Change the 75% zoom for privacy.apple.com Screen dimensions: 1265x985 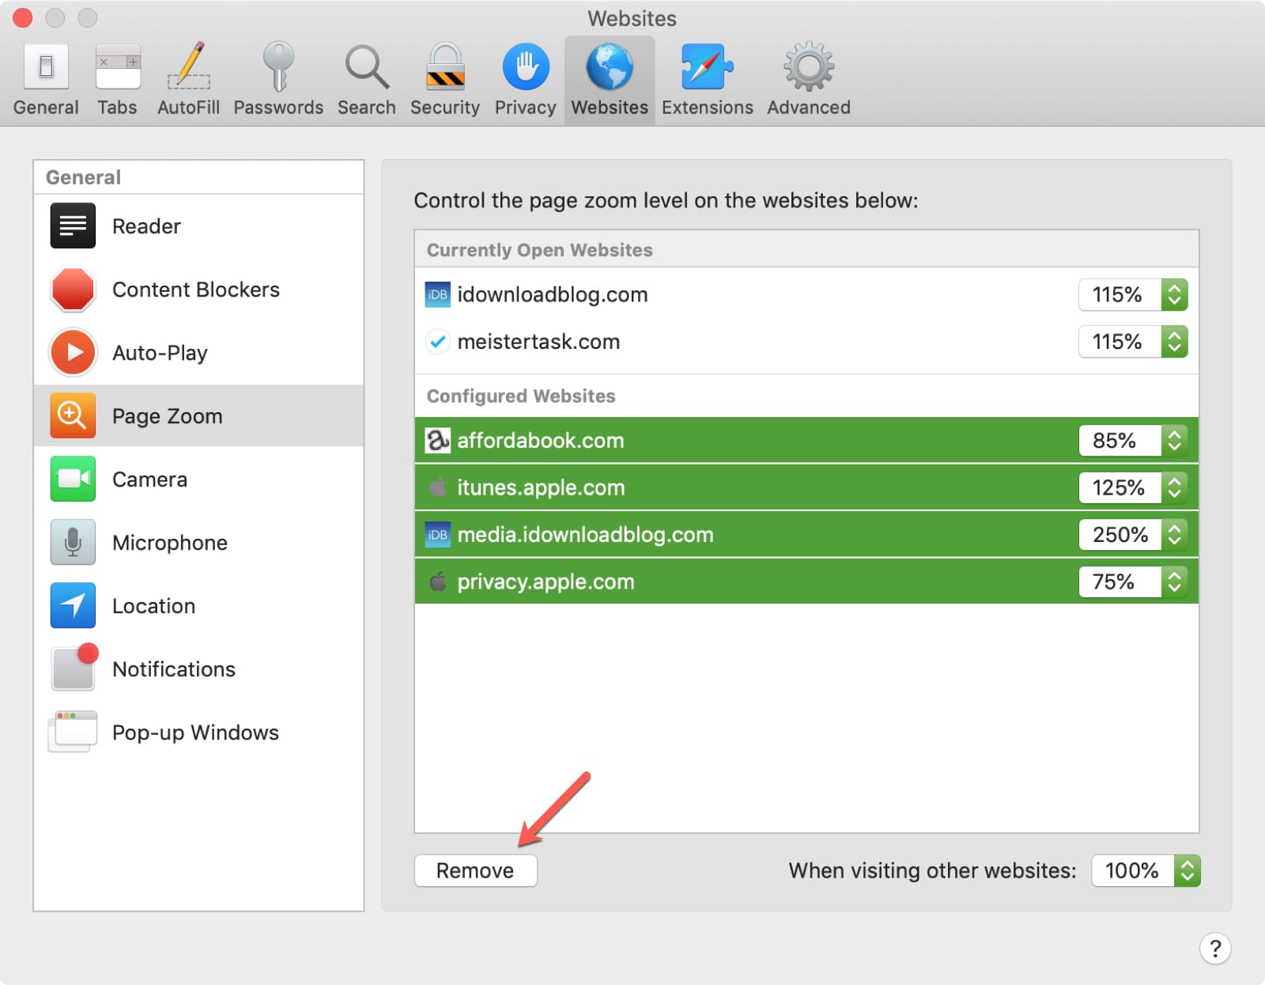[1133, 582]
